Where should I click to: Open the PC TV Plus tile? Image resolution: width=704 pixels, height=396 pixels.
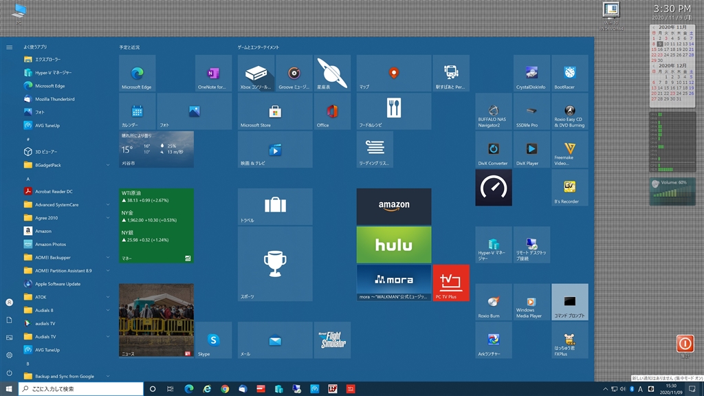pos(451,283)
